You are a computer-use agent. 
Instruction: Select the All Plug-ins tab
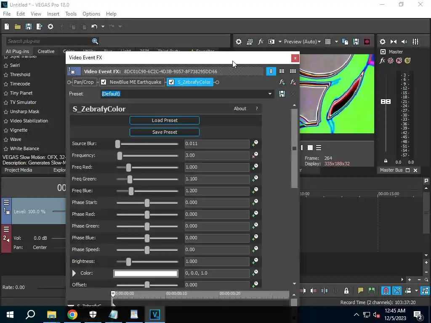17,51
